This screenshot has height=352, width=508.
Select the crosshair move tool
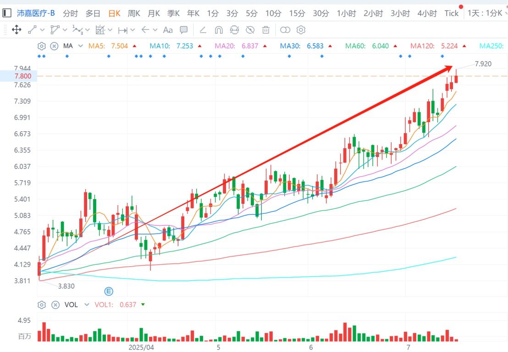coord(17,30)
